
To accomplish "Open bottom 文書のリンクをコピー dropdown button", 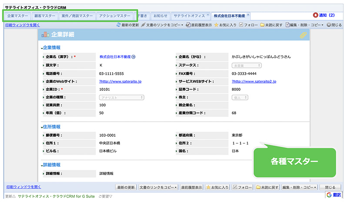I will point(158,187).
